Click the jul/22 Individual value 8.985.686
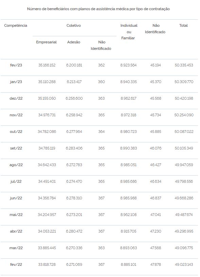The image size is (200, 277). 128,181
